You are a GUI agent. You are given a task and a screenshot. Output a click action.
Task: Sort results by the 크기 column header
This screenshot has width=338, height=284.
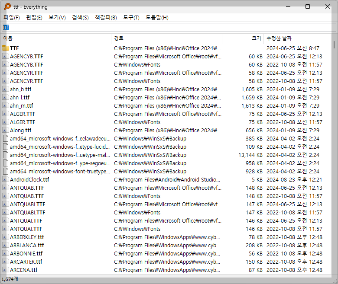[243, 38]
